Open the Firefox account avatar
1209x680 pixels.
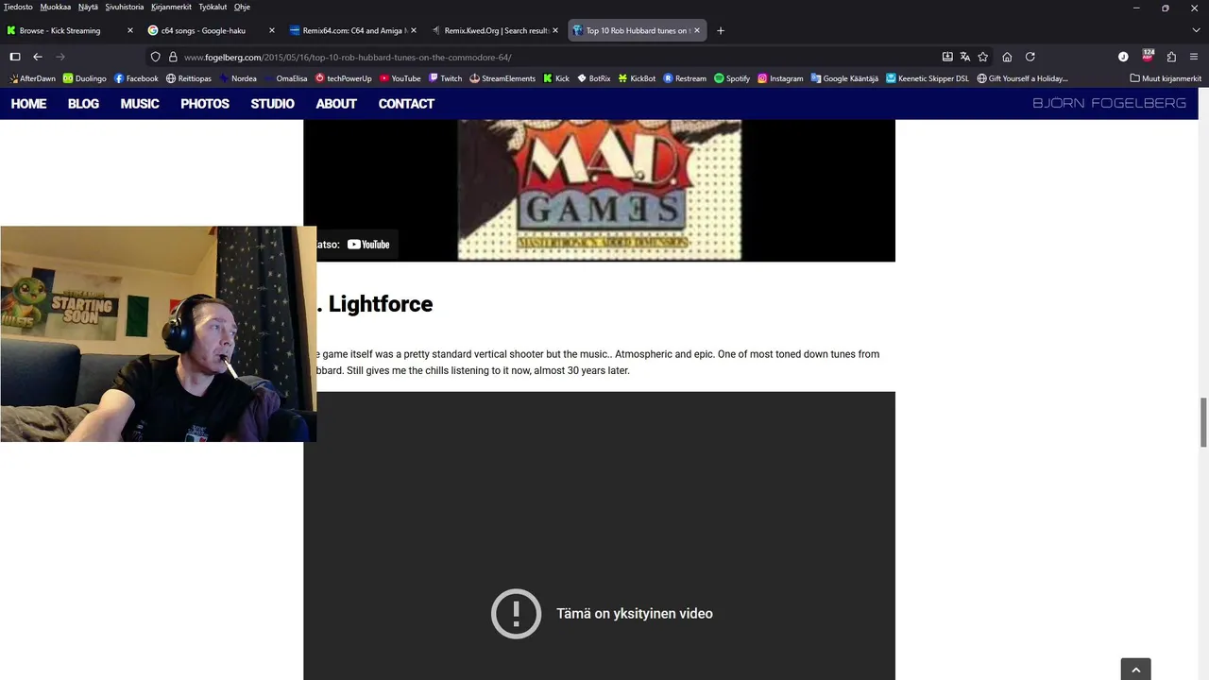click(x=1123, y=57)
